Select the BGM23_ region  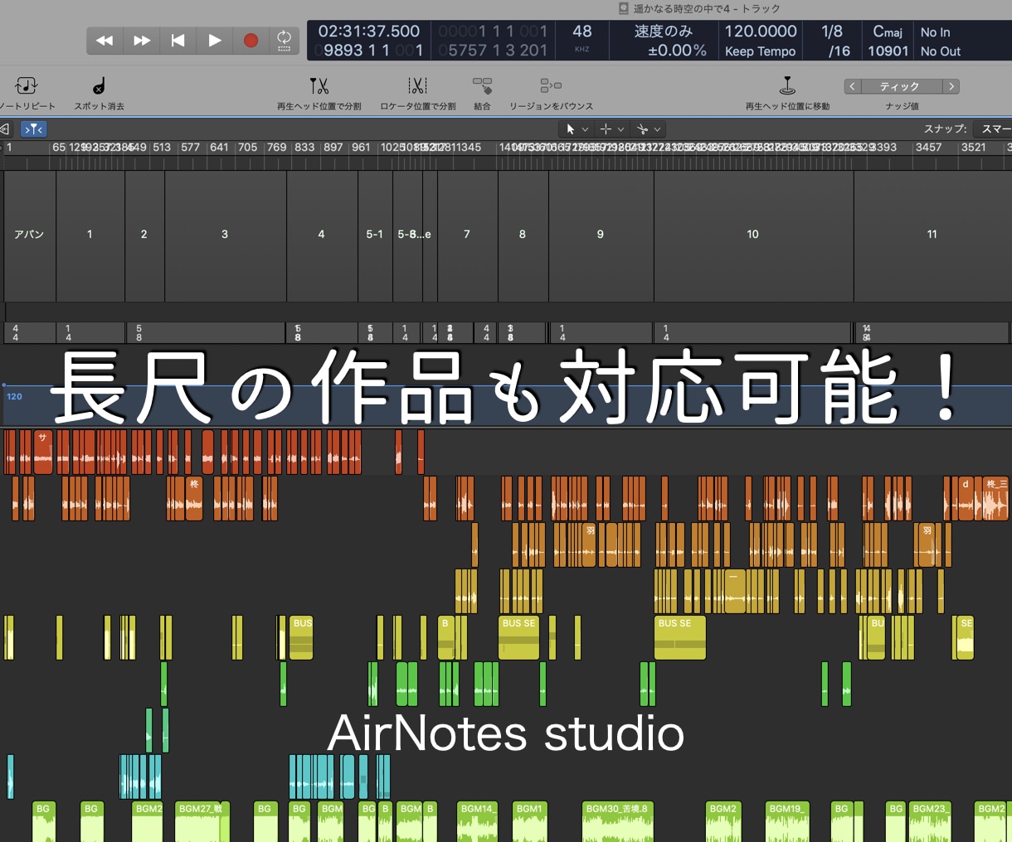930,821
